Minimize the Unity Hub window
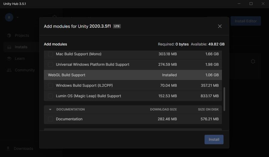This screenshot has width=269, height=157. [239, 4]
